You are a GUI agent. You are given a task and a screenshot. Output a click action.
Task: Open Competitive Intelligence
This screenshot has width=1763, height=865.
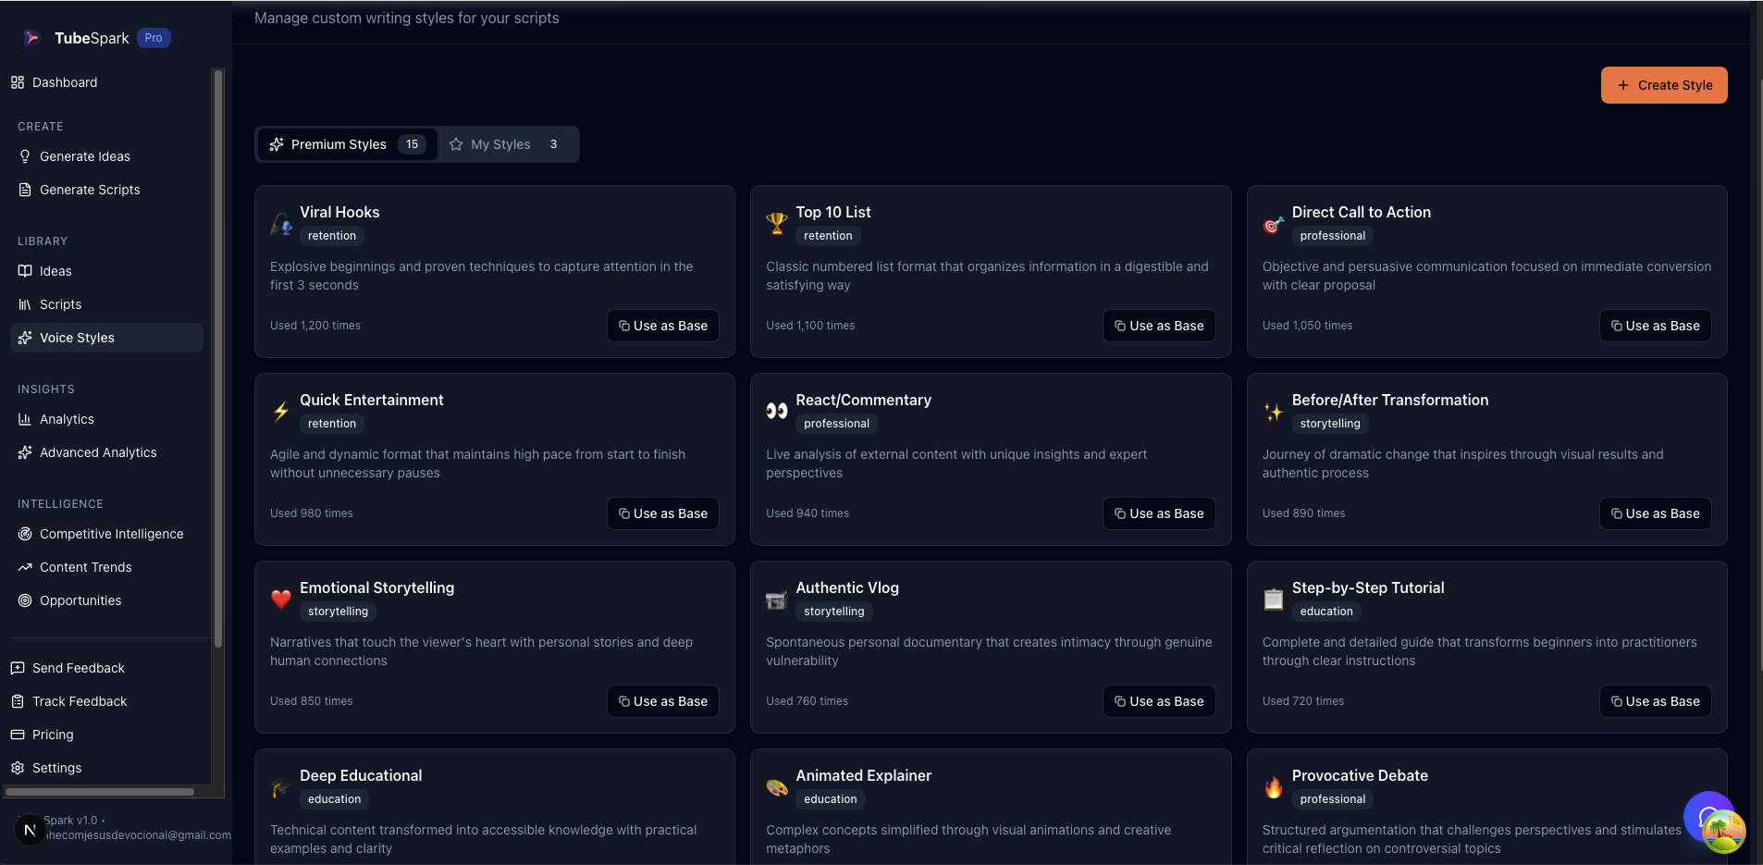pos(110,534)
